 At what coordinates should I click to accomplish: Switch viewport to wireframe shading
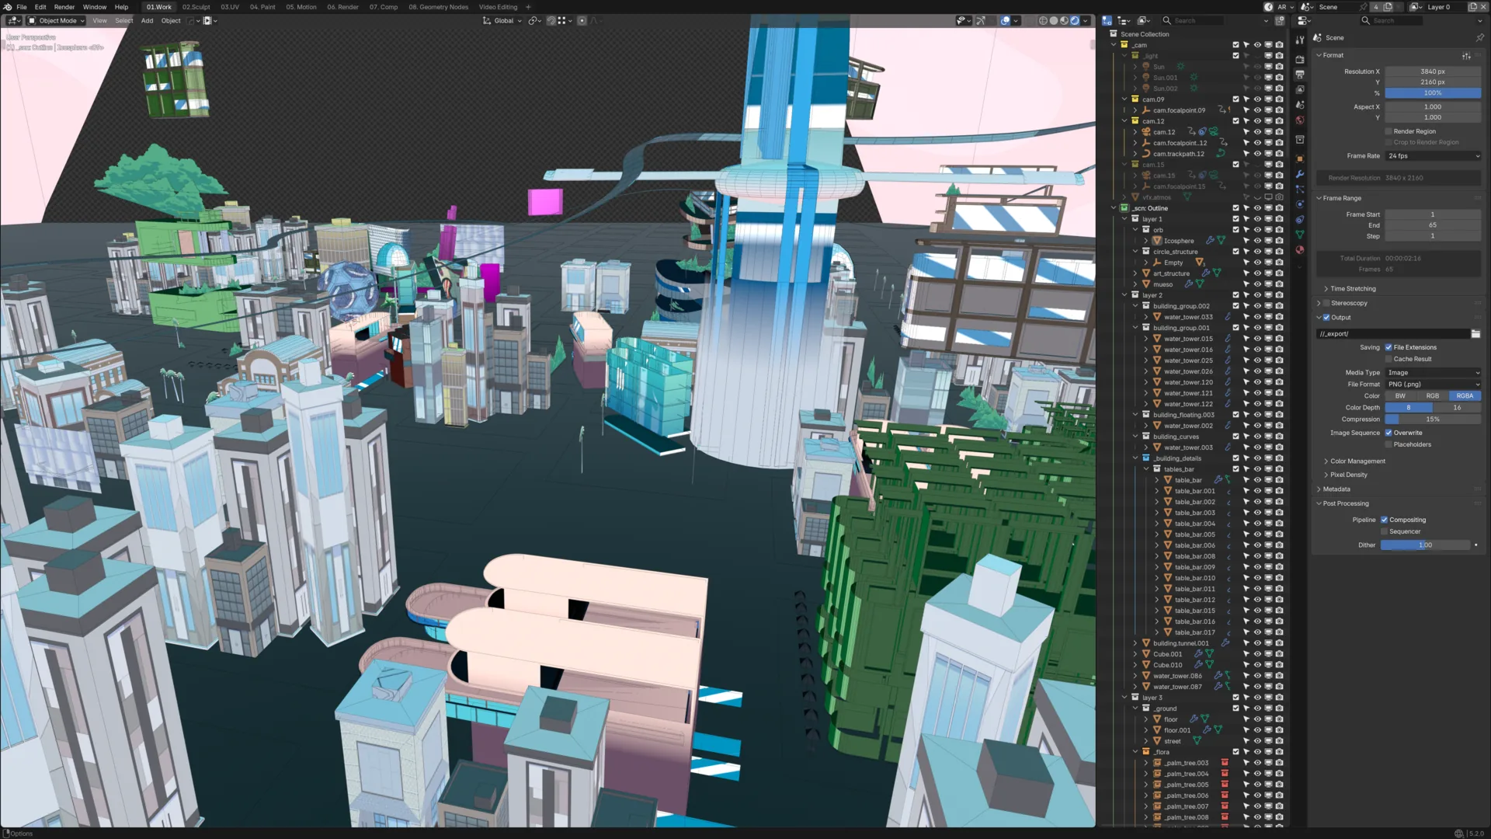[1043, 21]
